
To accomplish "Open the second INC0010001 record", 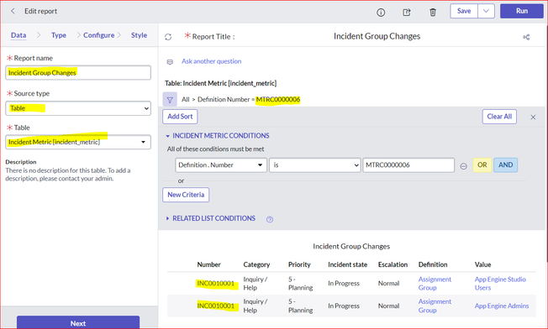I will (216, 305).
